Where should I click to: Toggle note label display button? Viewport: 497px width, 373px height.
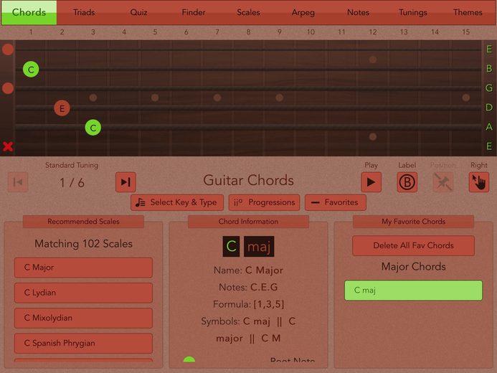tap(407, 182)
